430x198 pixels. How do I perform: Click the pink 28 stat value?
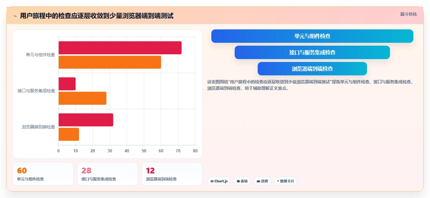[86, 171]
